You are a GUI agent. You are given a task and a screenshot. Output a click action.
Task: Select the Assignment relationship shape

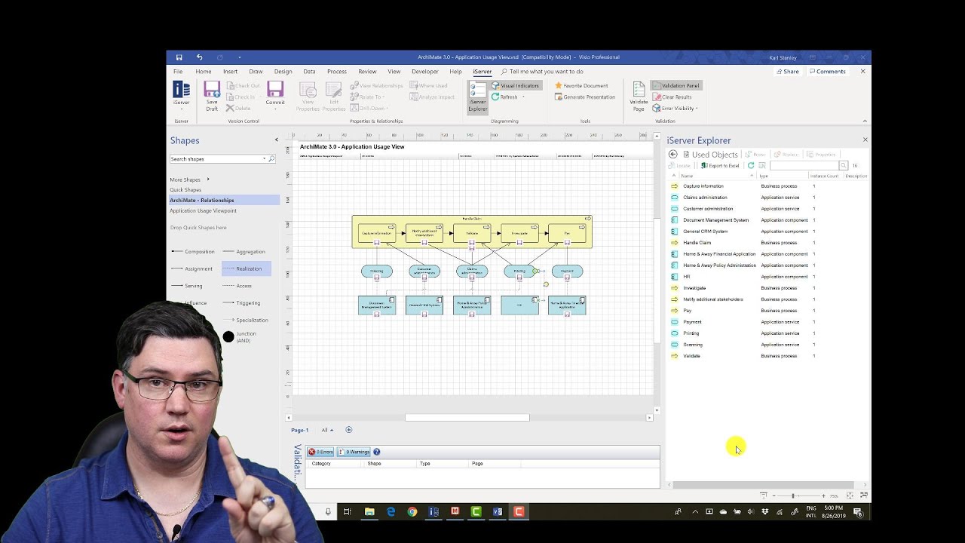[x=192, y=269]
